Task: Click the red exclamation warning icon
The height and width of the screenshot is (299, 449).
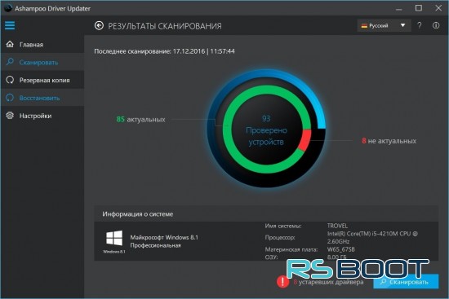Action: [x=282, y=282]
